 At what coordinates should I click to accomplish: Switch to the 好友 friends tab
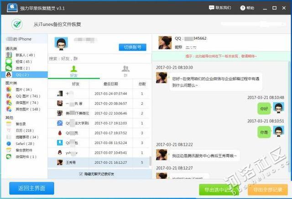[74, 72]
